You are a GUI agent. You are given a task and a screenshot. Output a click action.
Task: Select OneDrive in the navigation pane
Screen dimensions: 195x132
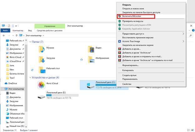coord(13,83)
